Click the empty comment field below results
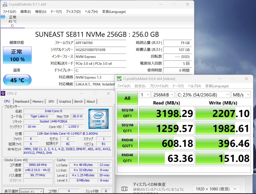Screen dimensions: 256x194 (184, 169)
